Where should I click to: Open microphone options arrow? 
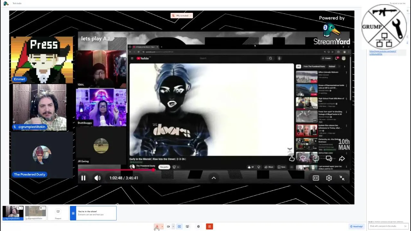(162, 227)
